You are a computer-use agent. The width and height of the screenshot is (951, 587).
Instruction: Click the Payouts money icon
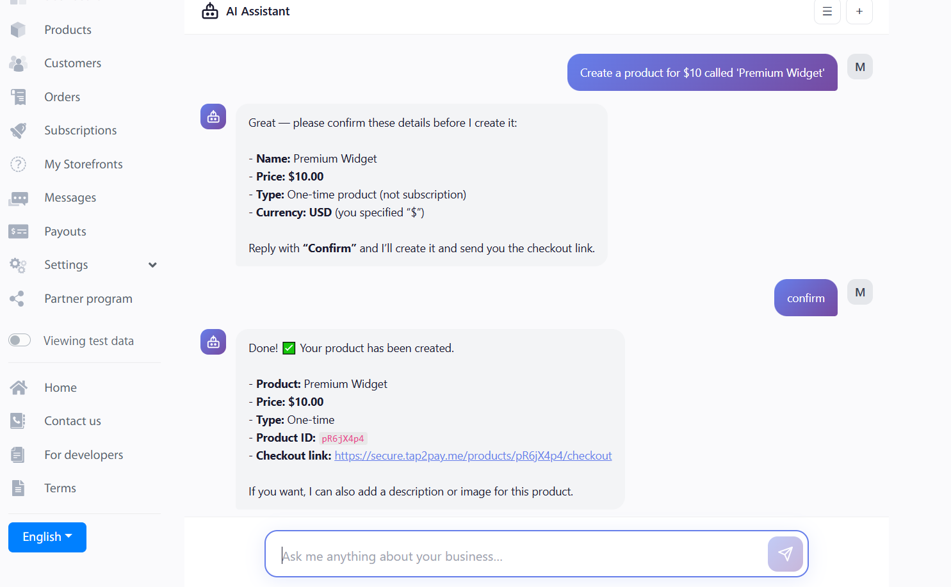point(18,231)
